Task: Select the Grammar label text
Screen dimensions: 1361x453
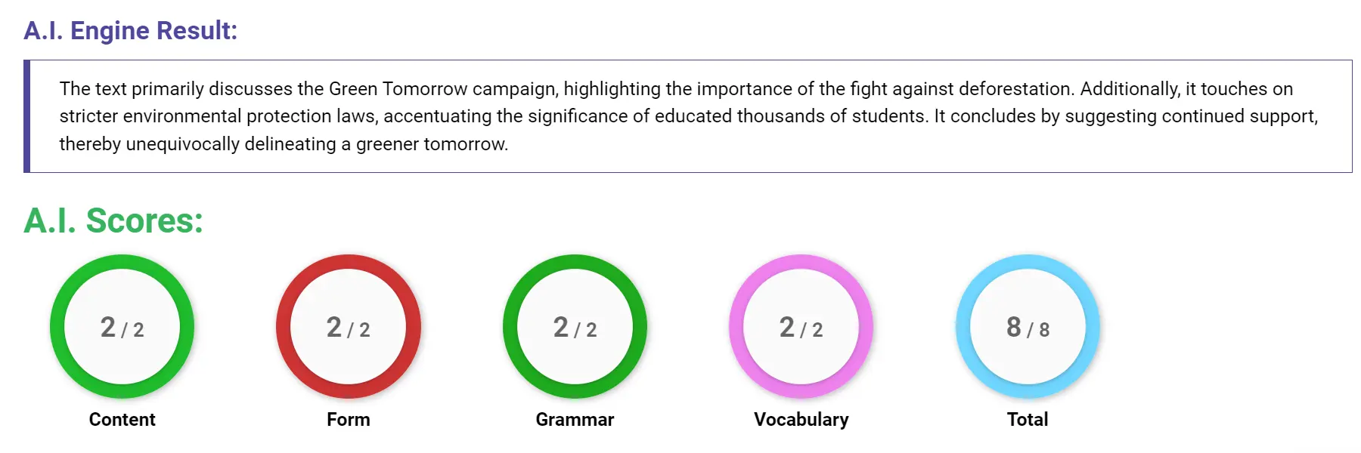Action: point(575,419)
